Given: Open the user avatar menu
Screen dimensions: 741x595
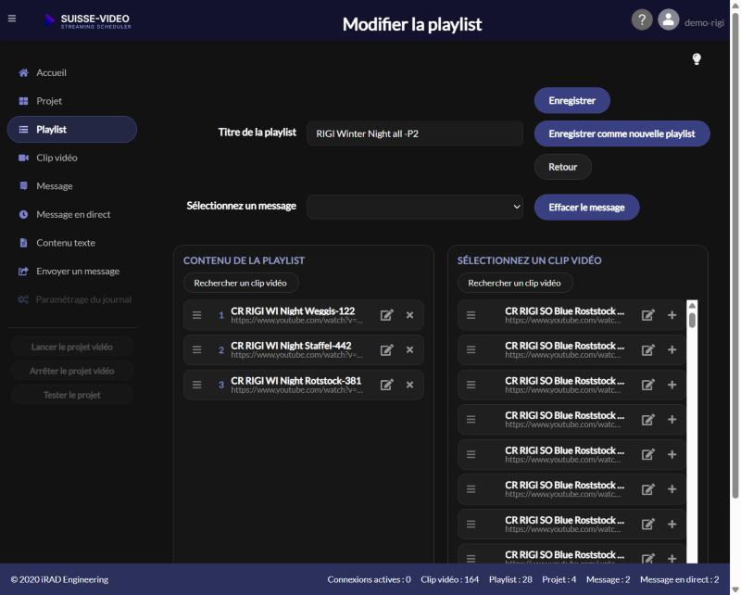Looking at the screenshot, I should click(668, 19).
